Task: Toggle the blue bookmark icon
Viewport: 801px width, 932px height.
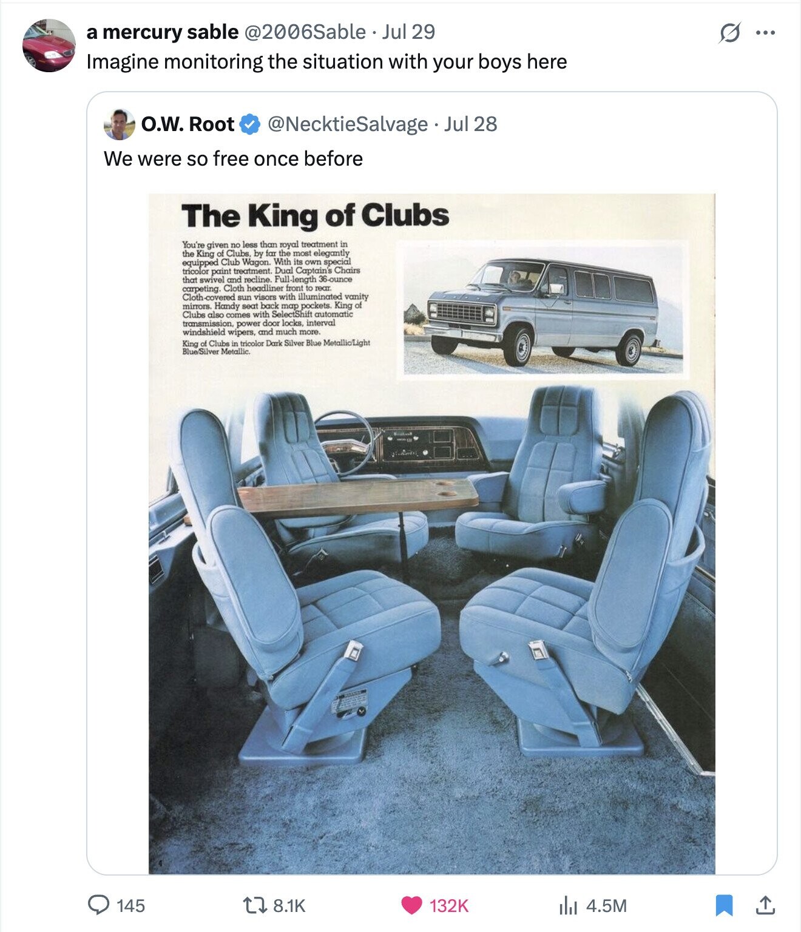Action: click(724, 905)
